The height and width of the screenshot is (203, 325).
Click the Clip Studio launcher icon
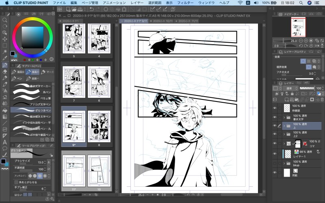[60, 9]
